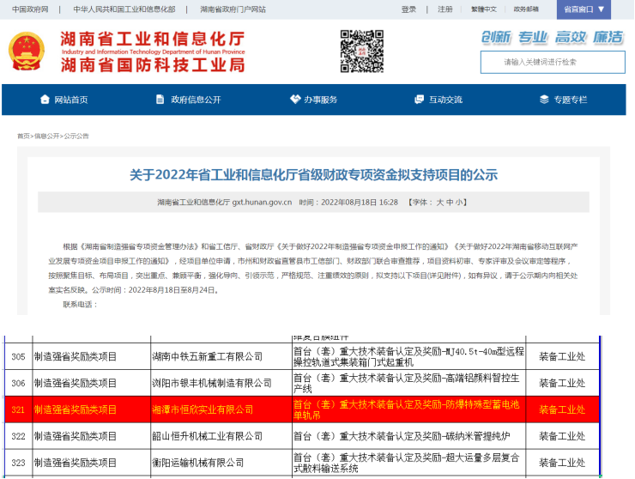This screenshot has width=635, height=479.
Task: Go to 信息公开 in breadcrumb
Action: (x=47, y=136)
